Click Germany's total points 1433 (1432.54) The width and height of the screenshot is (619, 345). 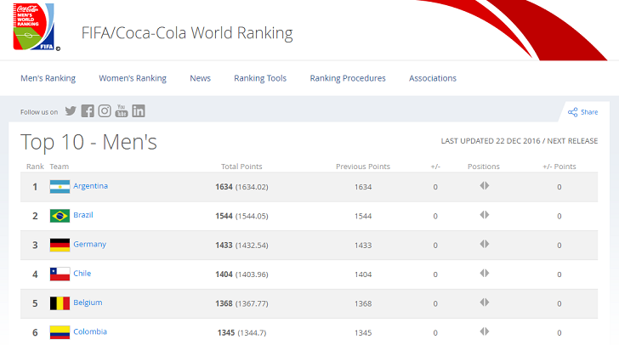click(241, 245)
